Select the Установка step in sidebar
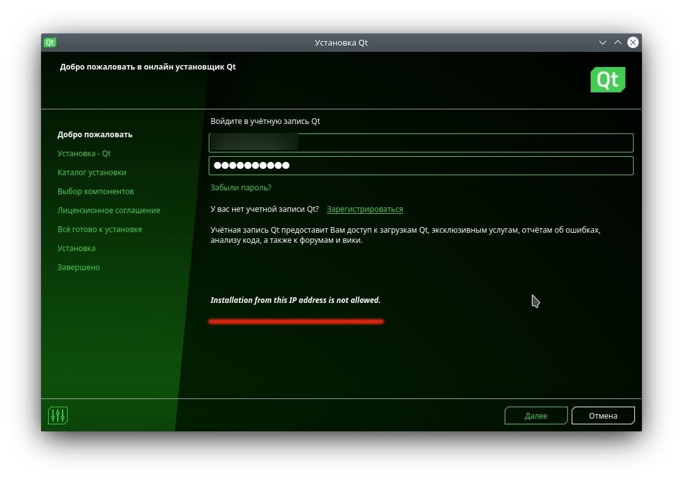This screenshot has width=683, height=480. (77, 249)
